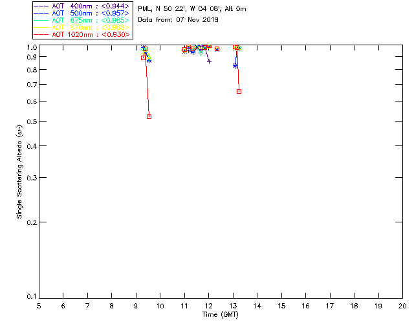
Task: Click the y-axis tick label 0.4
Action: 32,146
